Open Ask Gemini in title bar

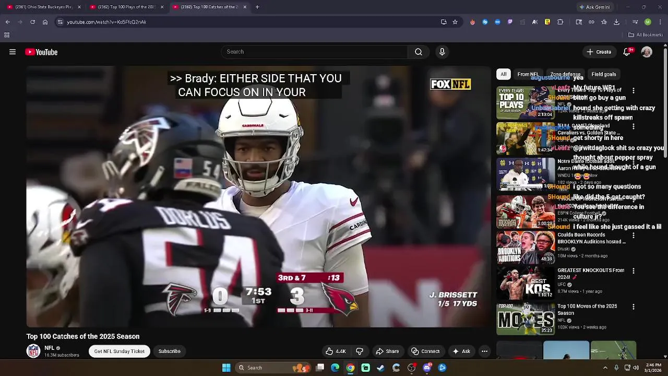594,7
